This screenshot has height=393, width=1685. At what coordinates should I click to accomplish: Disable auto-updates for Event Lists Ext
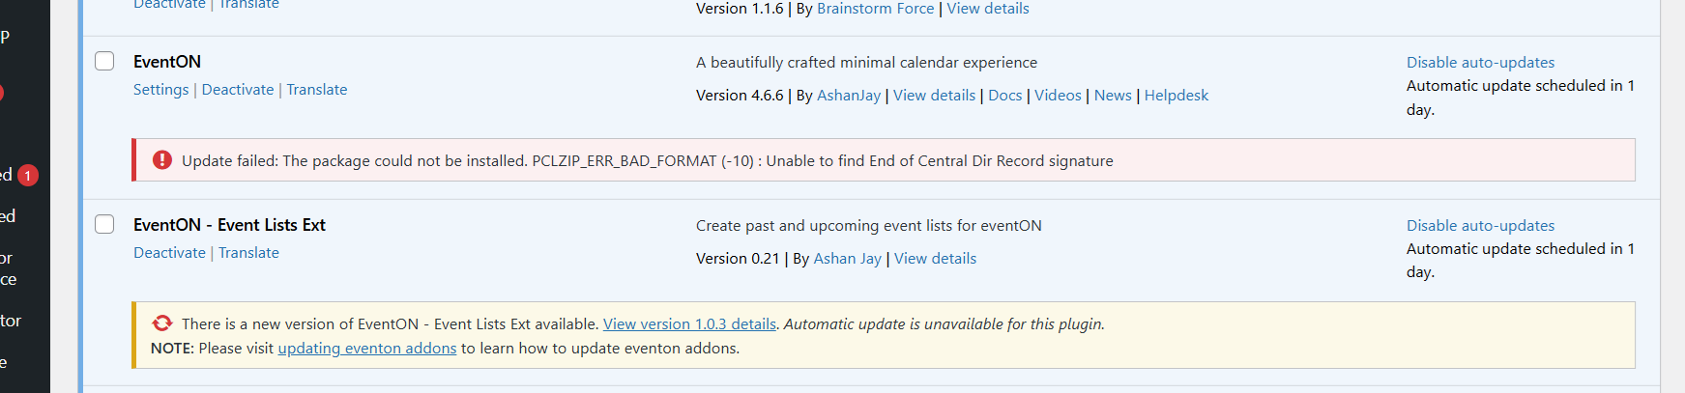(1480, 226)
